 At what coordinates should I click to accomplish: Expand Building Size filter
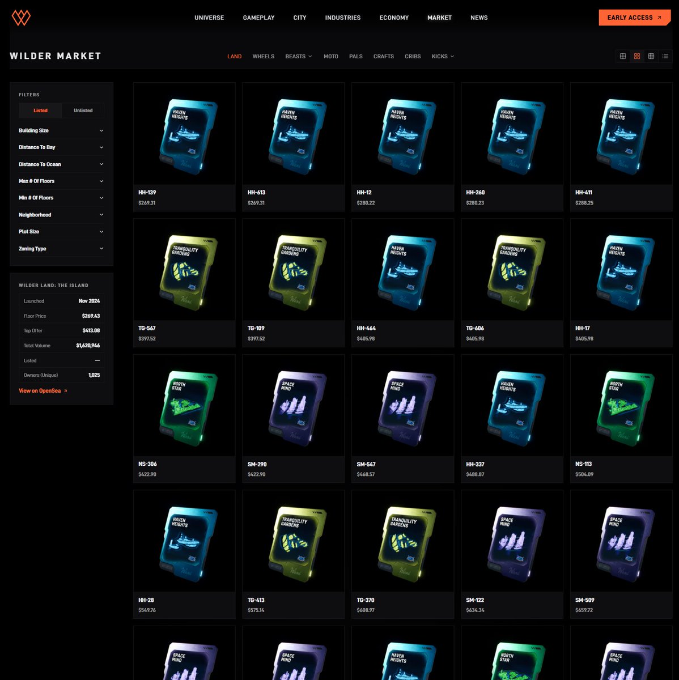61,130
